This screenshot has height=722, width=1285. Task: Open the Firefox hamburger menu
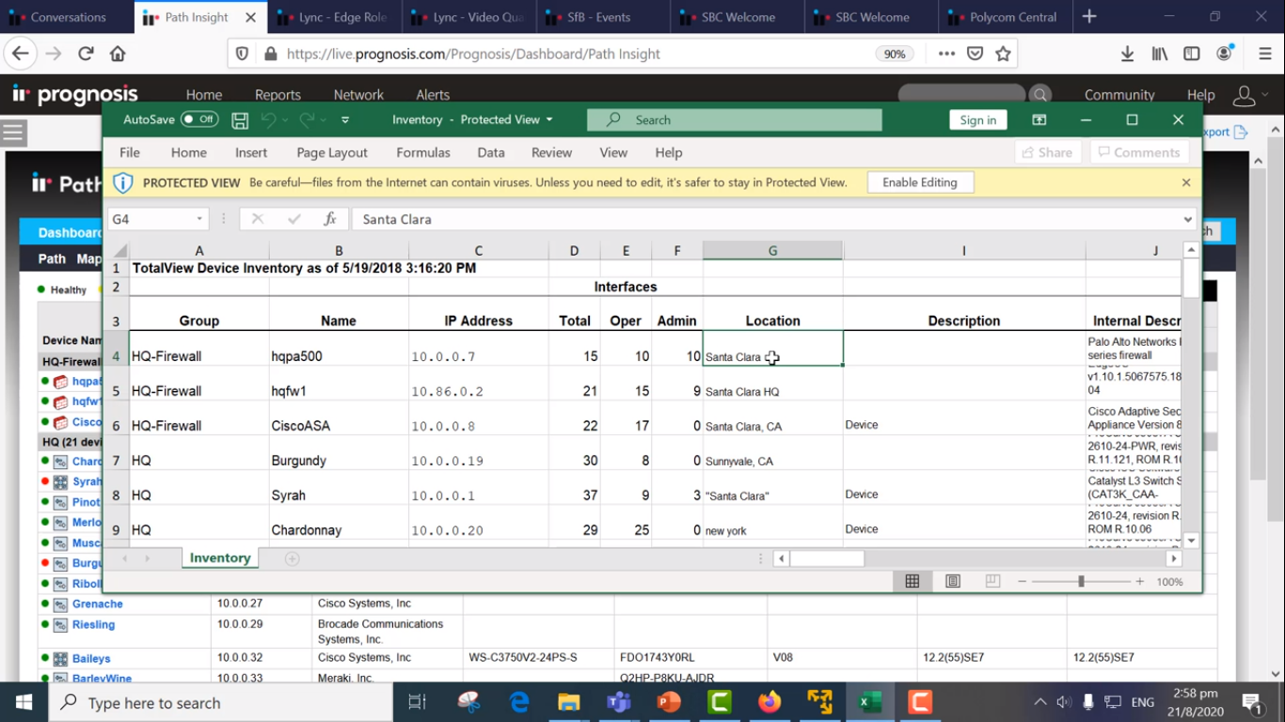(1265, 54)
